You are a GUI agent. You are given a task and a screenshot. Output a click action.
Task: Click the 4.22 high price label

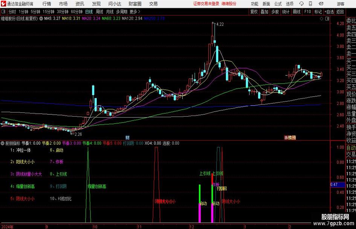[x=220, y=24]
